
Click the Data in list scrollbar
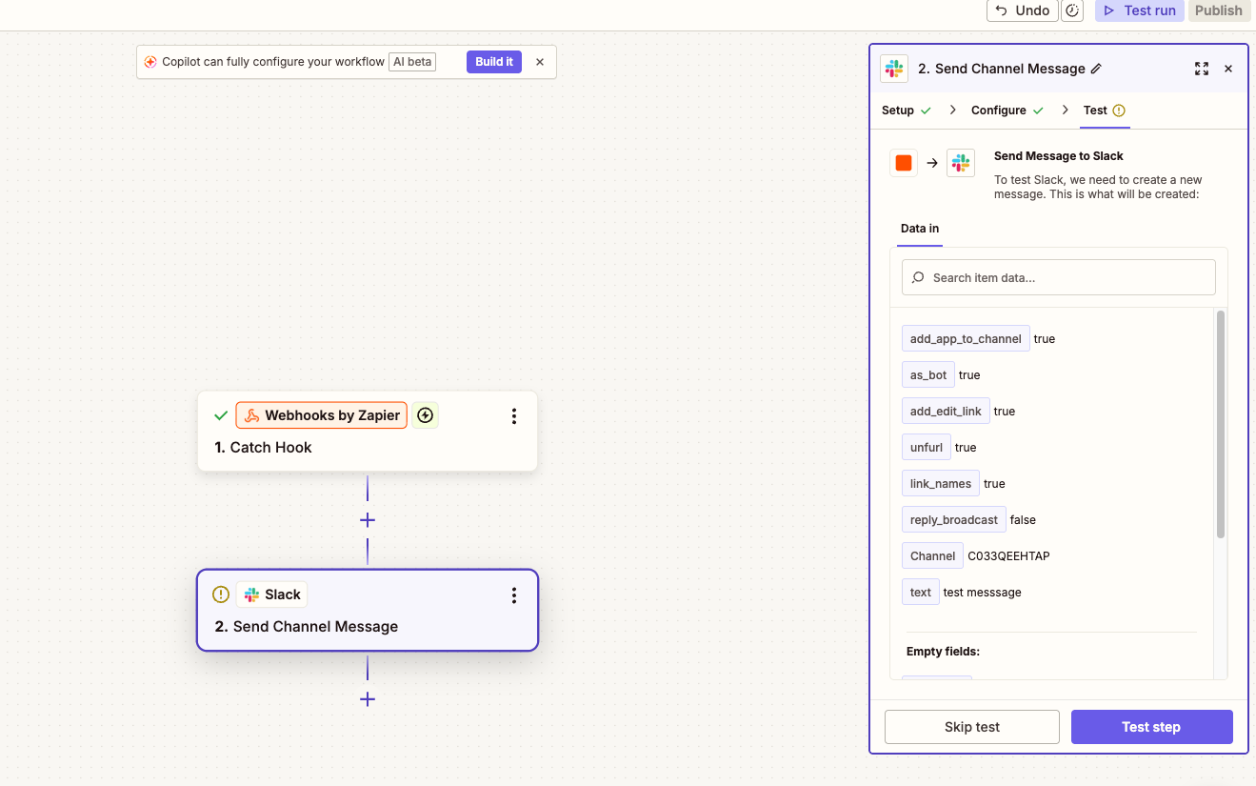click(1221, 424)
